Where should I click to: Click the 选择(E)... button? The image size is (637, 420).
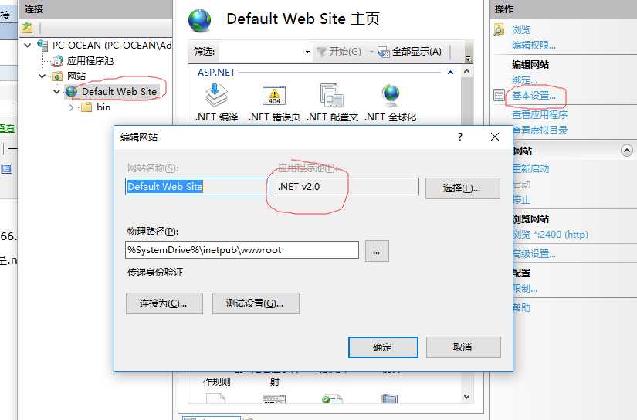point(463,188)
